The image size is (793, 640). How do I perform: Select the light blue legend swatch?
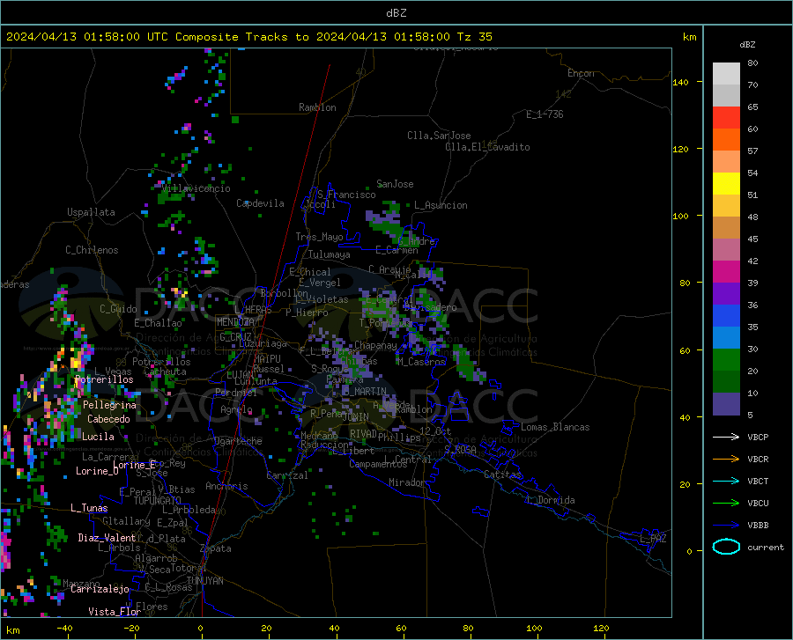click(726, 338)
